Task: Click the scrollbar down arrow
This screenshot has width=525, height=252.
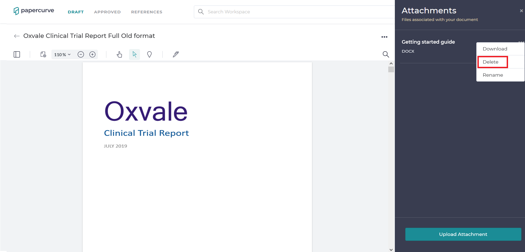Action: pos(391,250)
